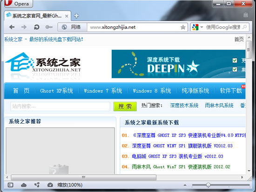Minimize the Opera window

[218, 4]
